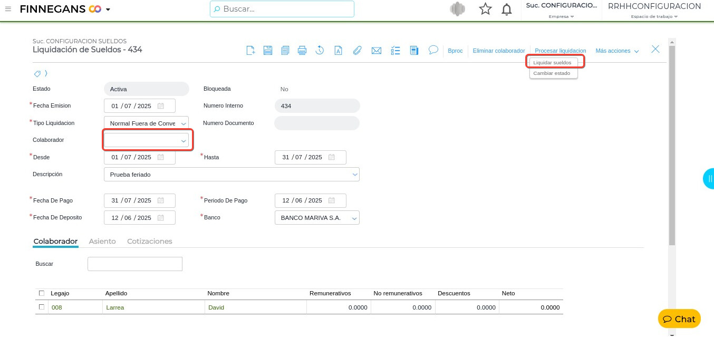Click the Legajo column header
714x337 pixels.
tap(60, 293)
